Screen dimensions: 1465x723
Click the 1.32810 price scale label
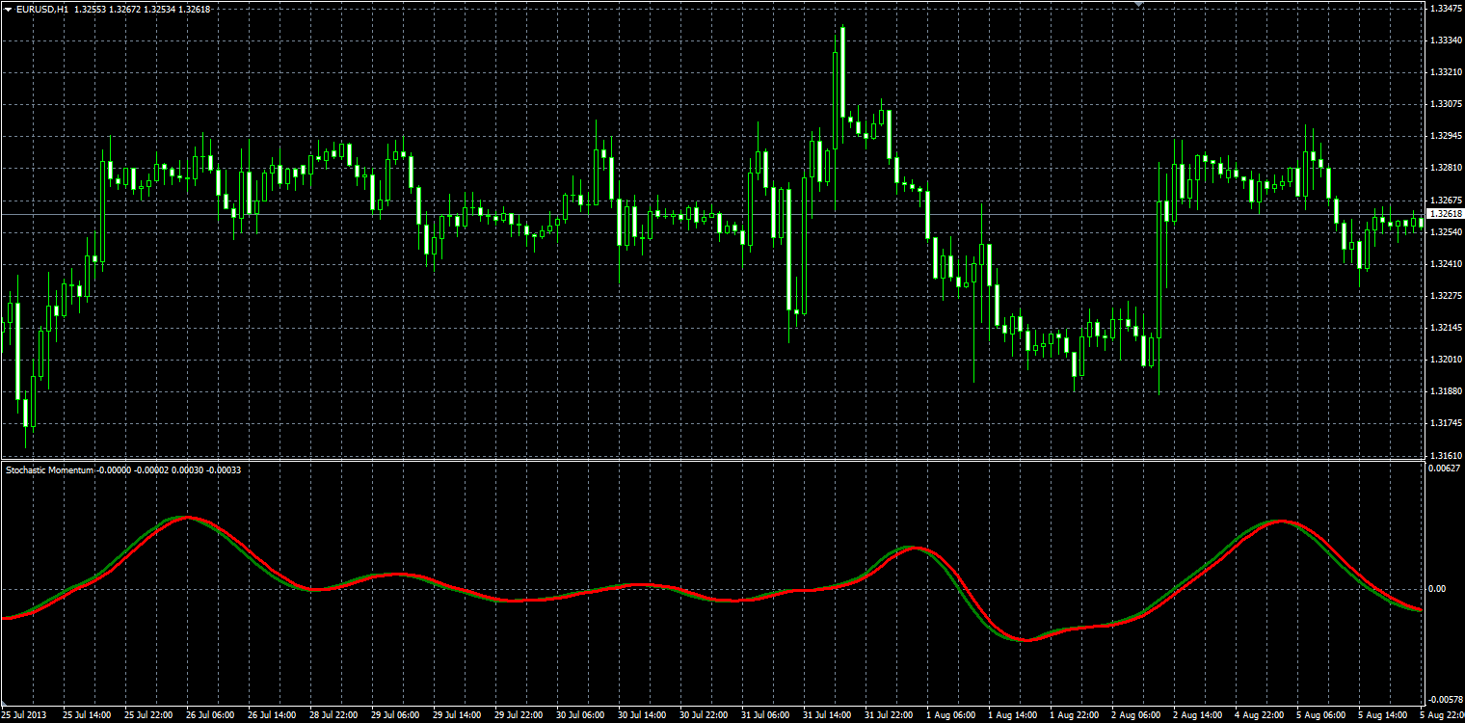1445,168
